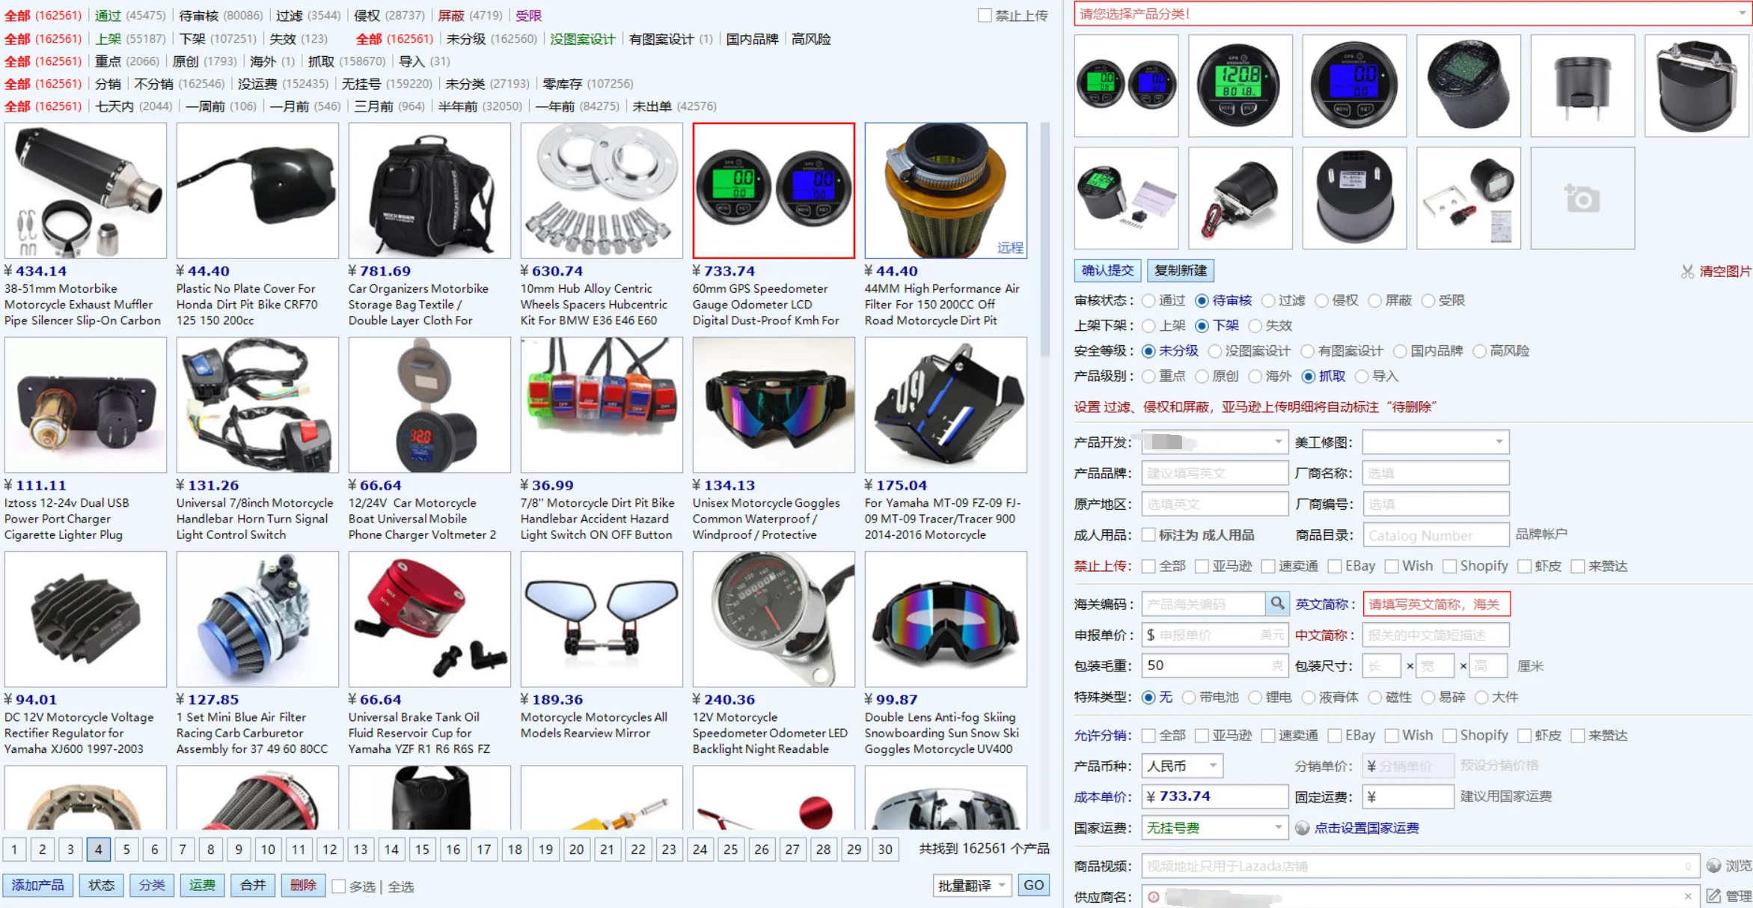Click the 确认提交 button

(x=1107, y=270)
